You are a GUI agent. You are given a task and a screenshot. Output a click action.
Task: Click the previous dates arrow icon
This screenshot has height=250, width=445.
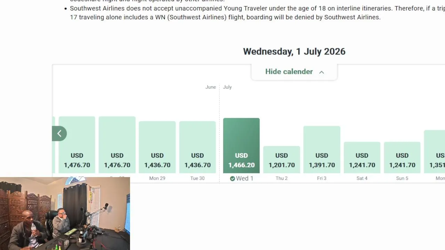tap(59, 134)
